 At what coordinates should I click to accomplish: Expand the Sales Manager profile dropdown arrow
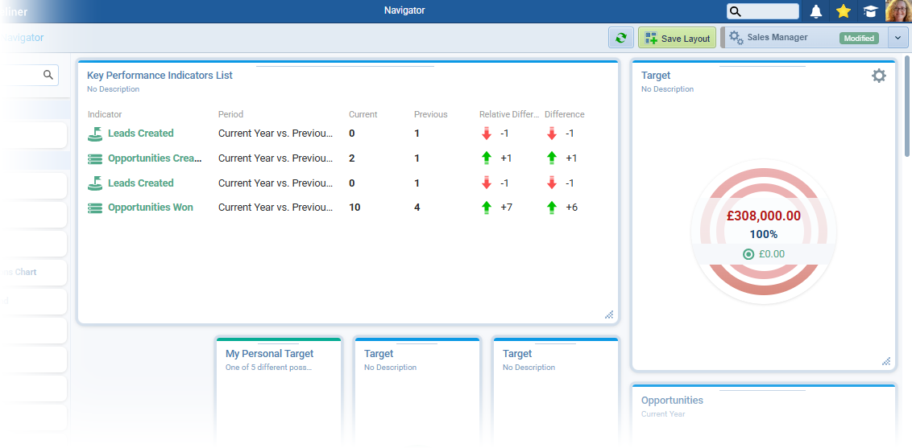click(x=898, y=38)
